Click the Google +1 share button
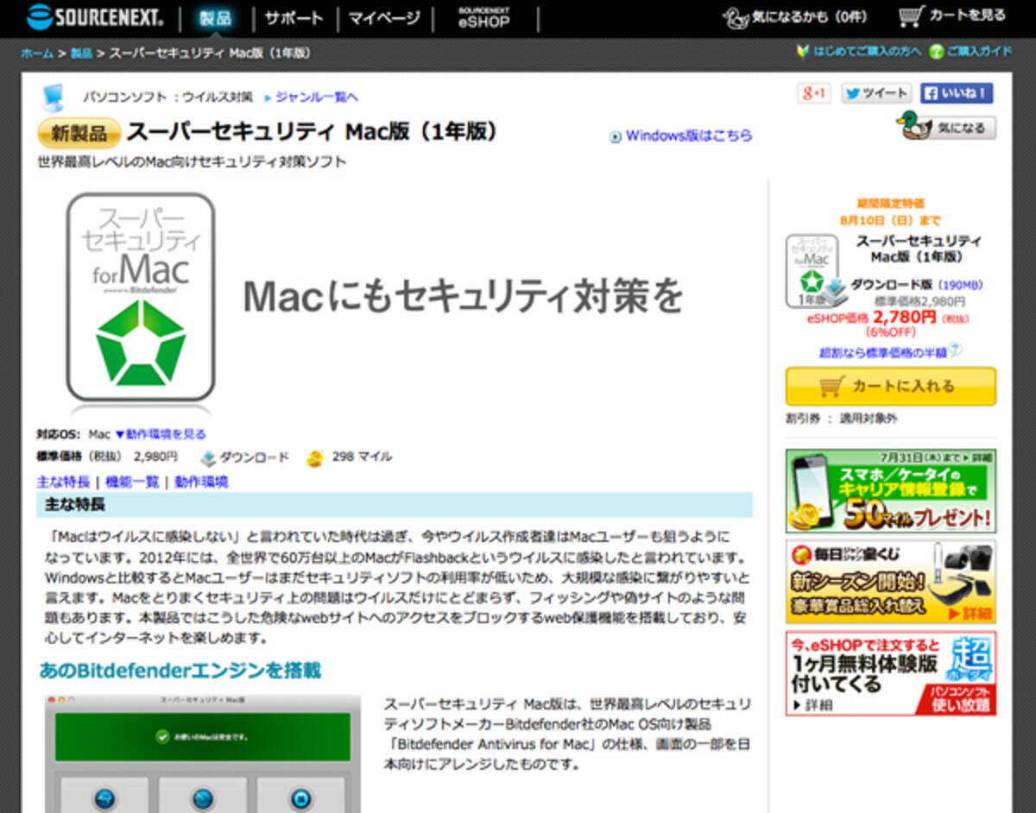Viewport: 1036px width, 813px height. click(x=813, y=93)
